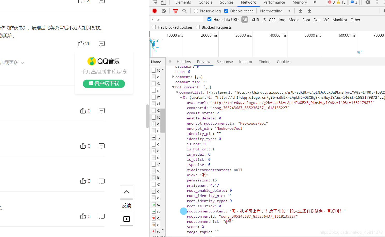385x237 pixels.
Task: Click the 10000 ms timeline marker
Action: 175,35
